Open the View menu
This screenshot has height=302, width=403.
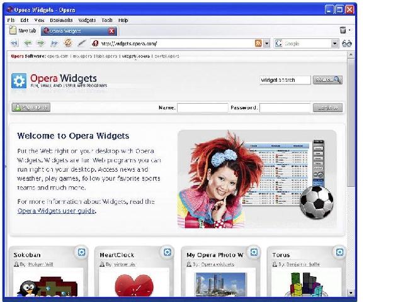pyautogui.click(x=39, y=20)
